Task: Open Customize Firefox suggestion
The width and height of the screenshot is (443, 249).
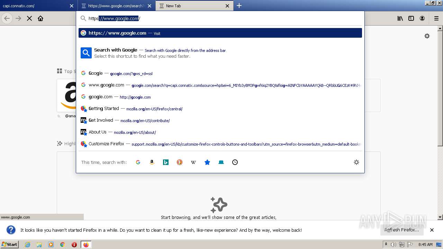Action: 220,144
